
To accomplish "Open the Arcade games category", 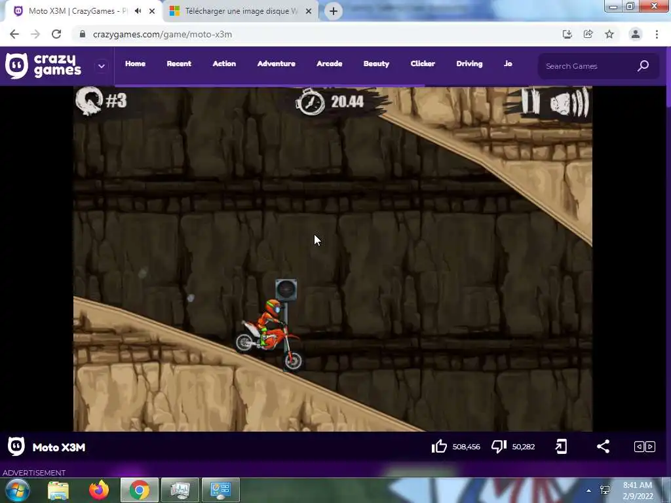I will click(329, 64).
